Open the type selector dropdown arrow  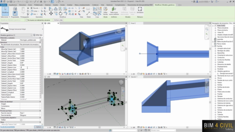[43, 29]
